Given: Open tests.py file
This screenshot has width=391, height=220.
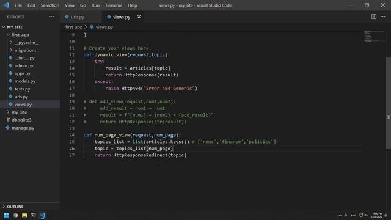Looking at the screenshot, I should point(22,89).
